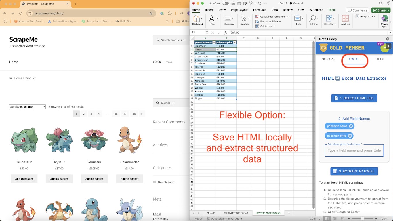Click the Name Box showing B3

tap(198, 33)
